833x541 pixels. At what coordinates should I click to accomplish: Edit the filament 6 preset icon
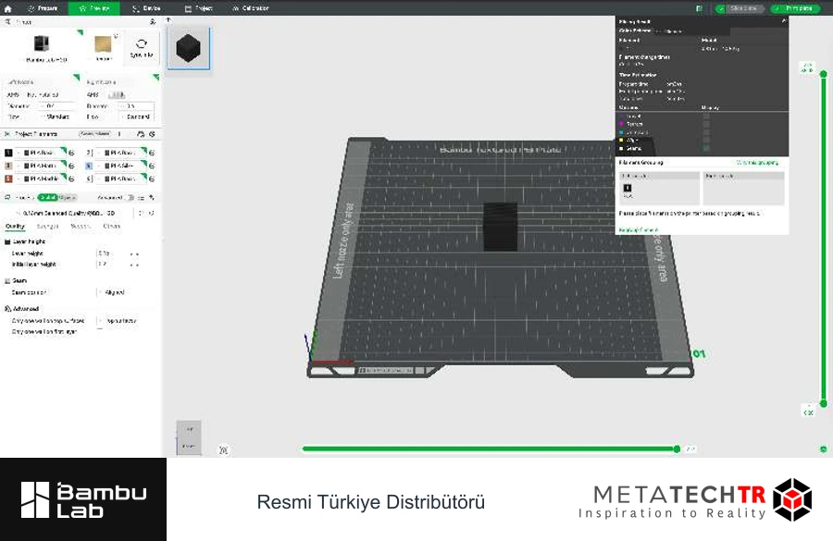(x=152, y=178)
